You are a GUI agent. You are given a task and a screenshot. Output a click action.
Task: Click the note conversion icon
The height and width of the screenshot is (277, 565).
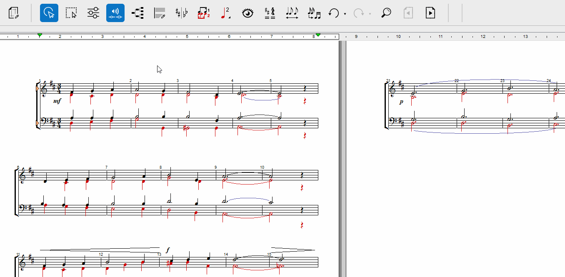314,13
